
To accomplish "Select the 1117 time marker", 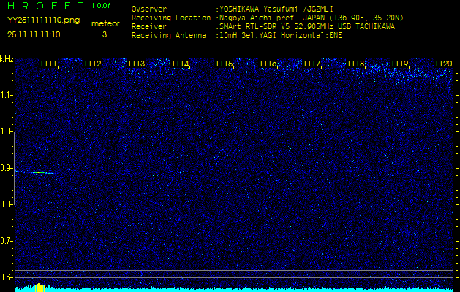I will [312, 64].
